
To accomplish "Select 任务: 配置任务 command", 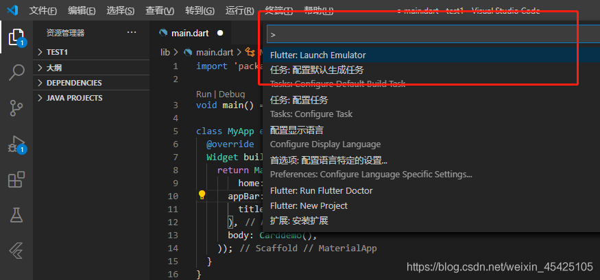I will 431,107.
